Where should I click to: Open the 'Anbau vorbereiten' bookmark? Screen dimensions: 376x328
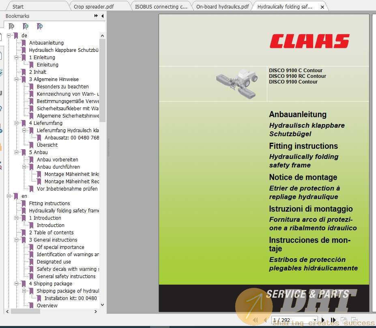(57, 159)
